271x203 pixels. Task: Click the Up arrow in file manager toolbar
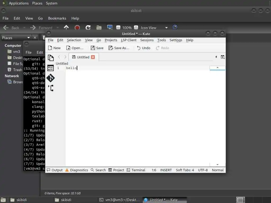pyautogui.click(x=66, y=27)
